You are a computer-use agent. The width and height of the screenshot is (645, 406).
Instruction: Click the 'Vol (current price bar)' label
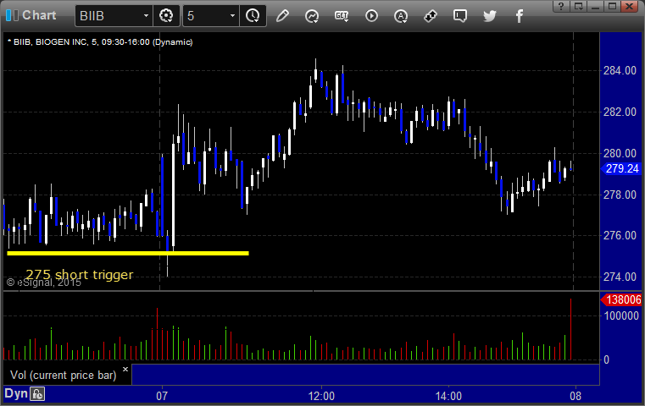click(x=64, y=375)
